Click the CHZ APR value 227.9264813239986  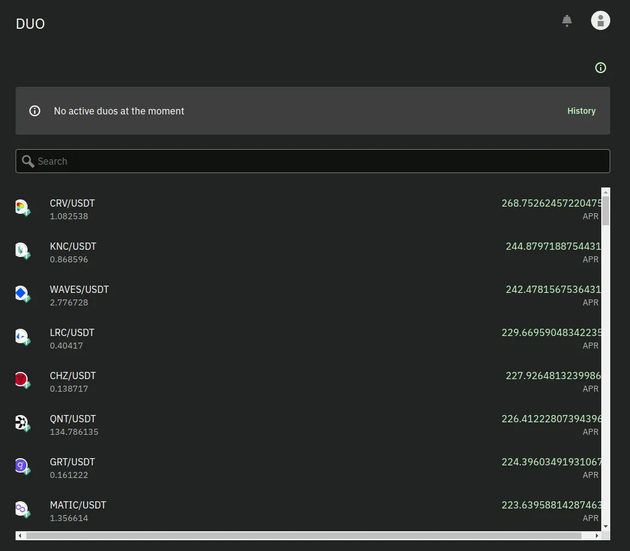[553, 376]
